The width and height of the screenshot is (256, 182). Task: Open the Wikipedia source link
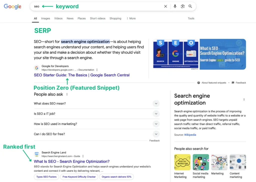point(190,135)
